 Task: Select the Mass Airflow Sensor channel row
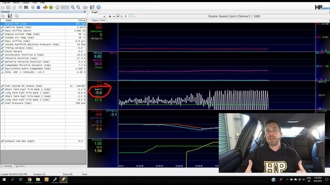(43, 31)
